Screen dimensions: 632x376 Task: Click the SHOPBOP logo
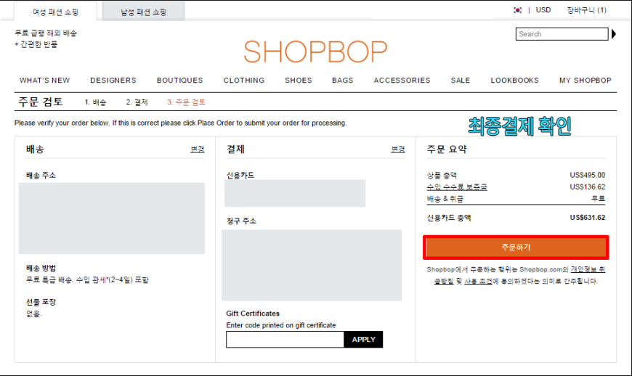315,52
